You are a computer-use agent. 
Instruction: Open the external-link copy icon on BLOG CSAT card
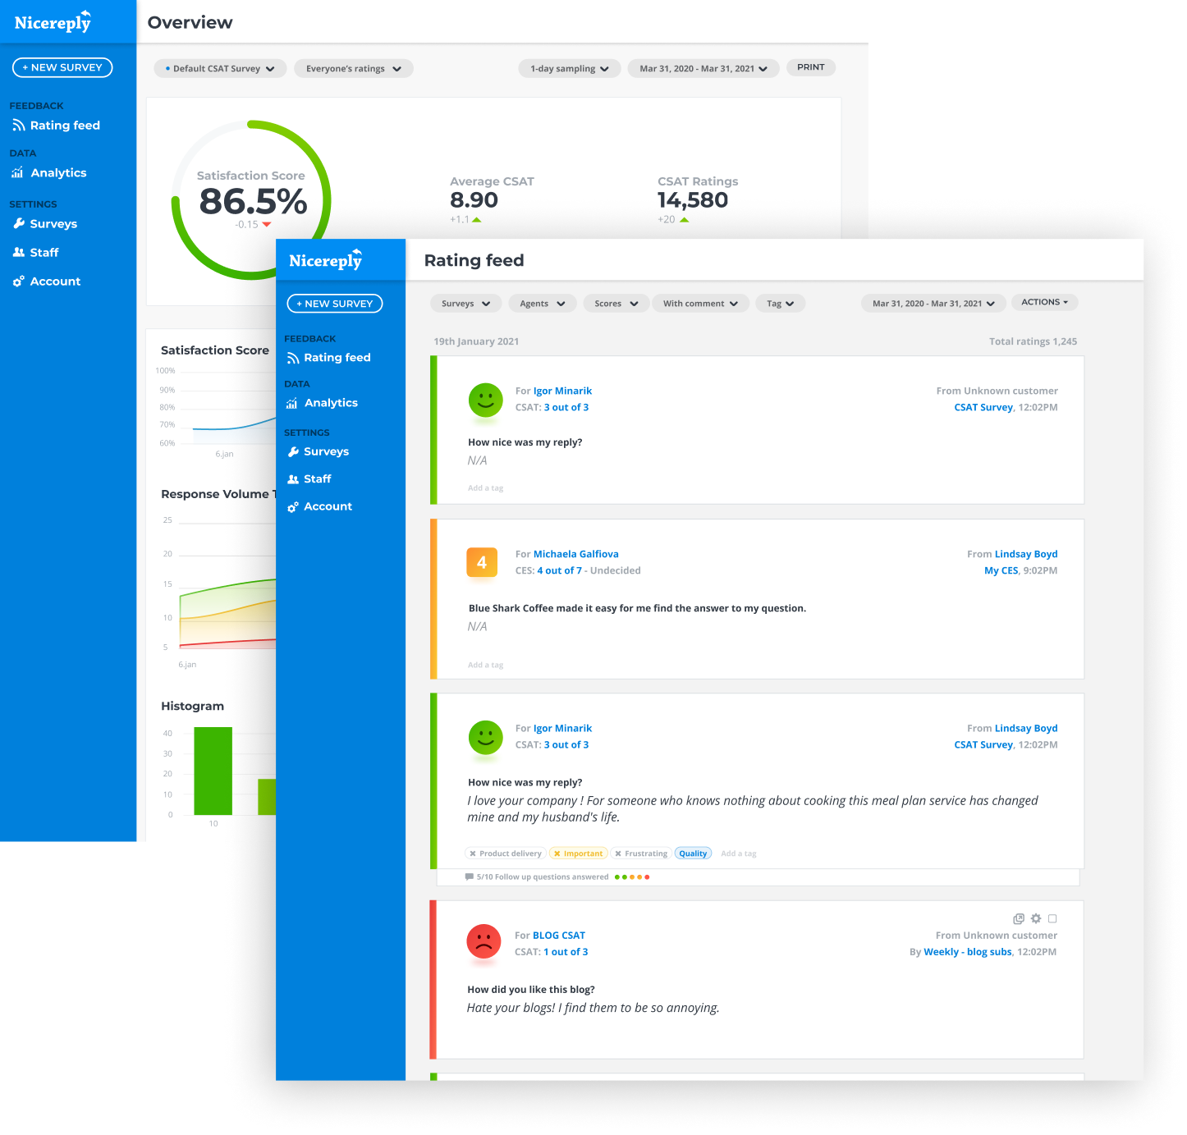1019,918
